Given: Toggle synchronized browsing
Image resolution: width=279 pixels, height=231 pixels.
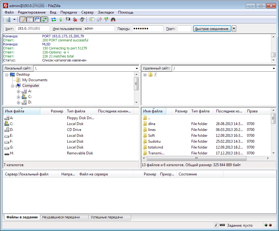Looking at the screenshot, I should coord(106,19).
